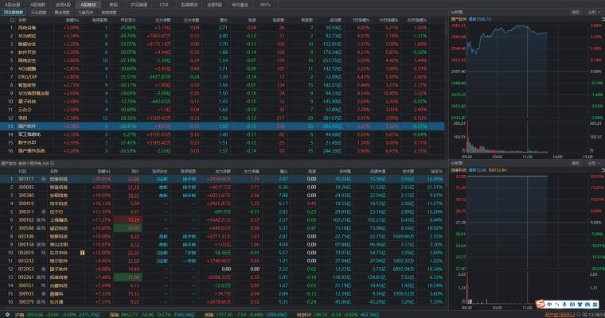
Task: Click the search magnifier in the bottom status bar
Action: tap(579, 315)
